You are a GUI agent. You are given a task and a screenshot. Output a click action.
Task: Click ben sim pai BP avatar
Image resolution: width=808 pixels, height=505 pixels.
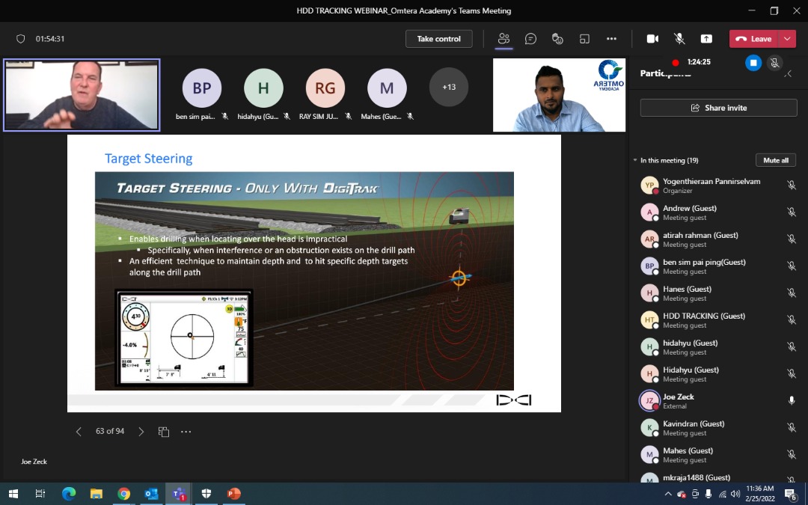pyautogui.click(x=202, y=88)
